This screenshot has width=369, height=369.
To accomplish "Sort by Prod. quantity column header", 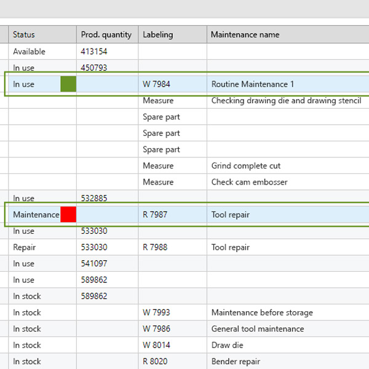I will tap(106, 35).
